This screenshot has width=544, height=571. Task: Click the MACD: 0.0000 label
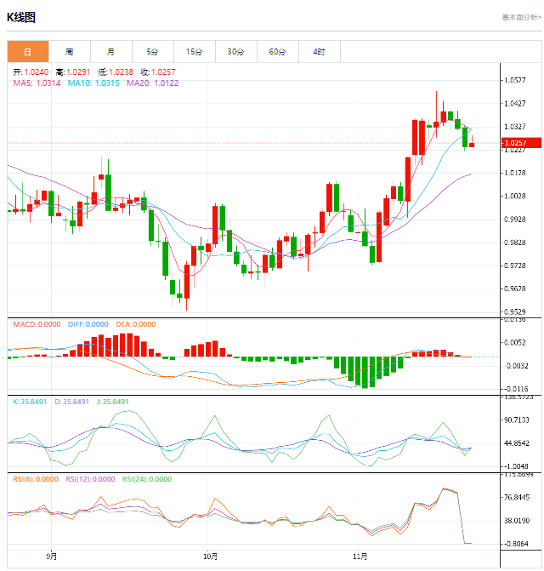click(37, 324)
